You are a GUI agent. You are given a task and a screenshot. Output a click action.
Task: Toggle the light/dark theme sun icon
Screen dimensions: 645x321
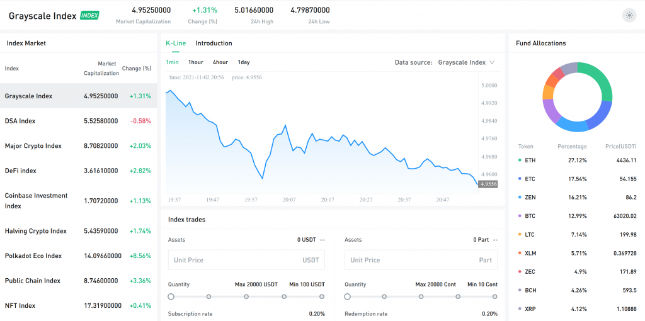[x=629, y=16]
